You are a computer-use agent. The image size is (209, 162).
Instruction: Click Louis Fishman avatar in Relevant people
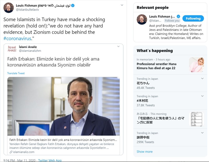142,20
